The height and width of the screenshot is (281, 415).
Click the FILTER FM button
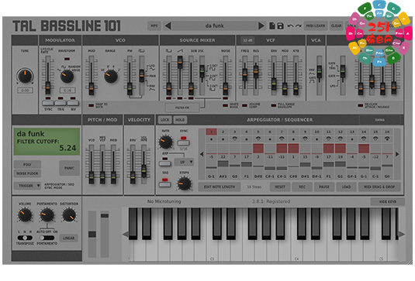[x=182, y=108]
